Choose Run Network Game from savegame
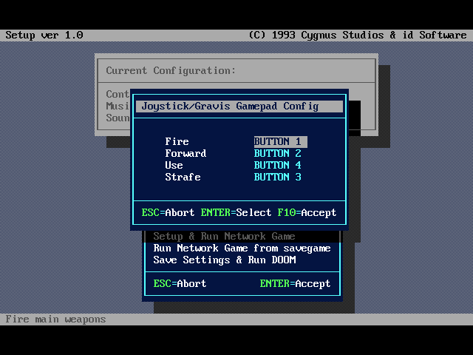 (242, 248)
